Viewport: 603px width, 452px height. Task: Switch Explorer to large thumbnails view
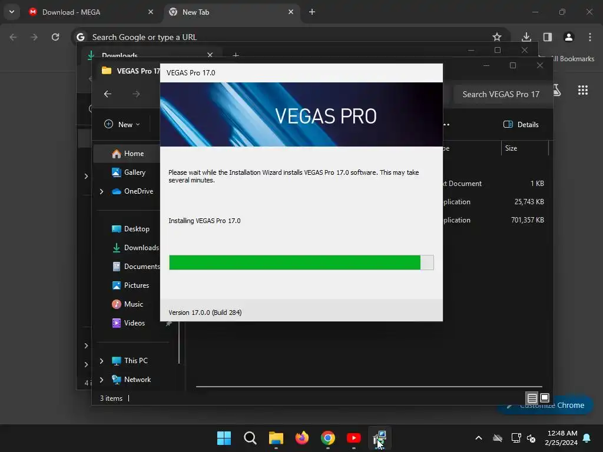click(x=545, y=398)
